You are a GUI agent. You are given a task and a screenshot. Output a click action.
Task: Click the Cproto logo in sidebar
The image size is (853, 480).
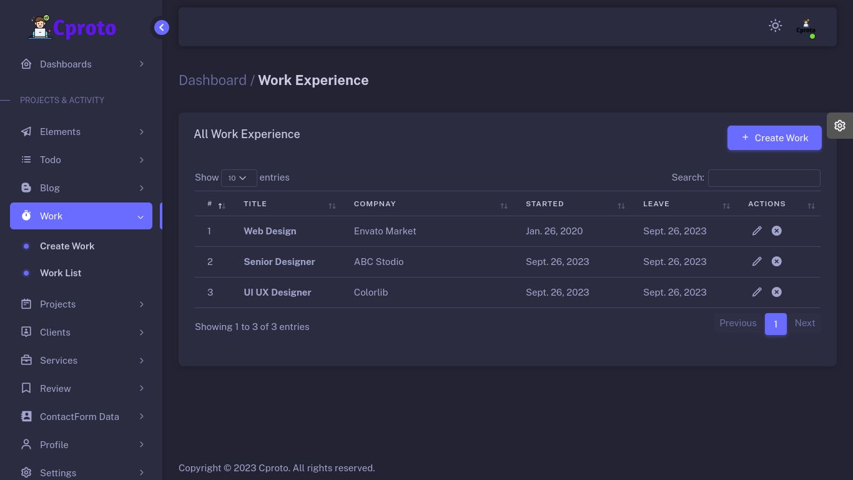point(73,27)
